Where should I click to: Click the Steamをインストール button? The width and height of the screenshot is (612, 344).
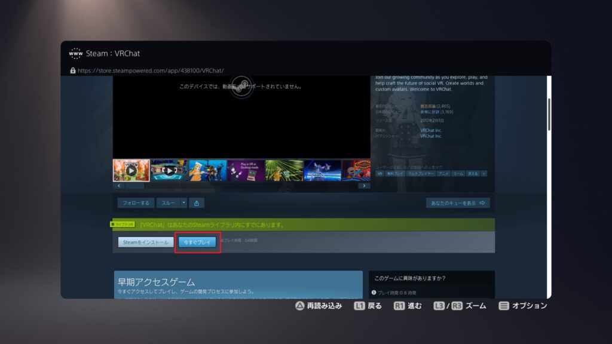tap(146, 242)
